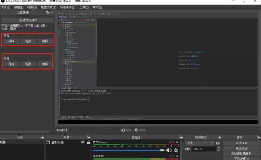Maximize the OBS window
The width and height of the screenshot is (261, 160).
(x=244, y=1)
